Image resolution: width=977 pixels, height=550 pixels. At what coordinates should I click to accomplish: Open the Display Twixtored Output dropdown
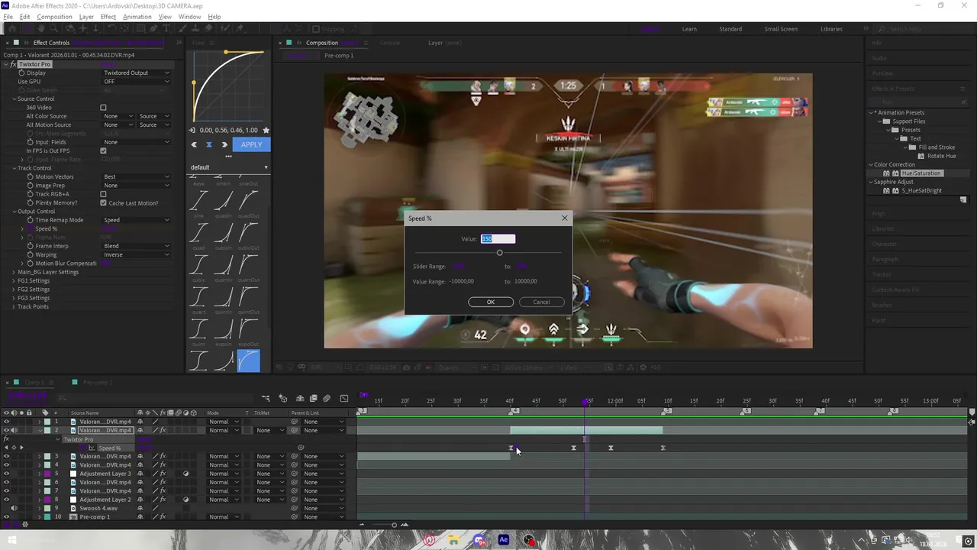tap(136, 73)
